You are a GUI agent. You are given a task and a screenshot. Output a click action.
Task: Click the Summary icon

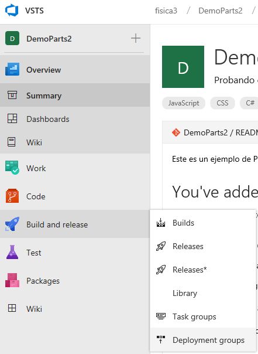point(12,95)
